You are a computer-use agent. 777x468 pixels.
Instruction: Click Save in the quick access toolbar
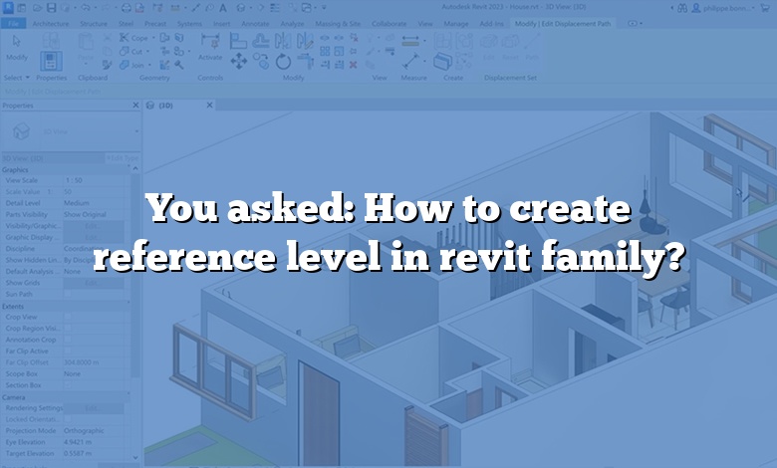click(x=52, y=8)
